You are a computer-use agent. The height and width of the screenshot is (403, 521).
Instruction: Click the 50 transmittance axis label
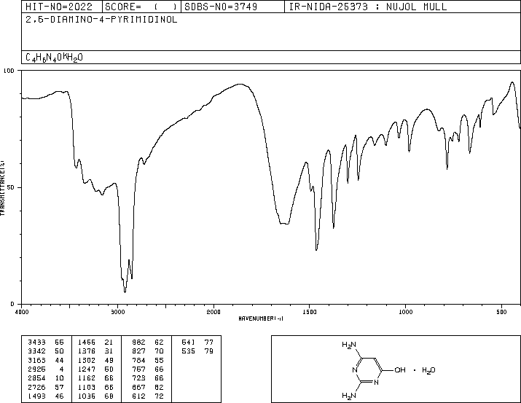pos(10,187)
